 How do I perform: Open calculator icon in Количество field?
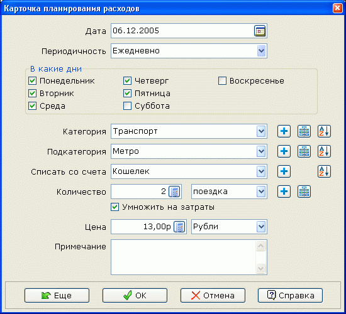click(x=174, y=192)
